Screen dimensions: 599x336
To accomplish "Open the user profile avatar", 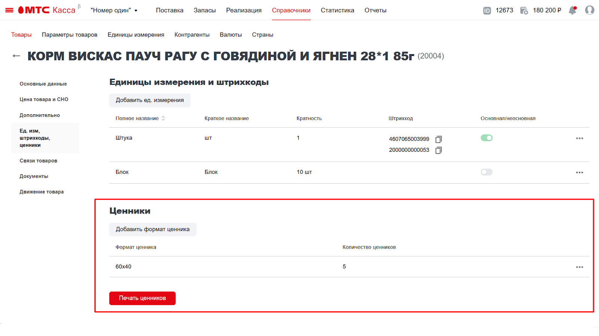I will tap(590, 10).
